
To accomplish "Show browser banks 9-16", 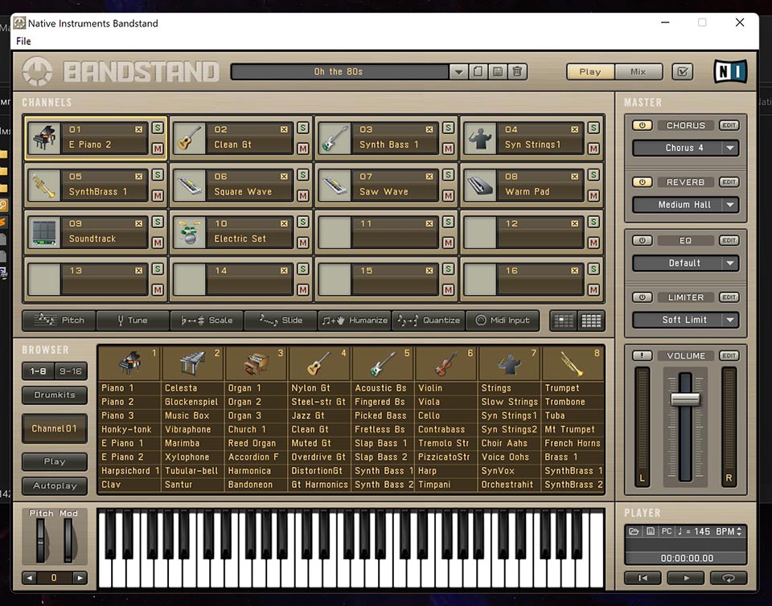I will pos(71,371).
